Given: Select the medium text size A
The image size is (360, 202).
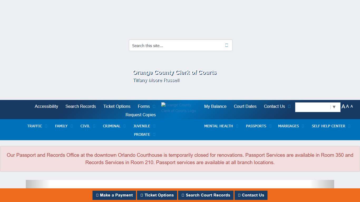Looking at the screenshot, I should click(x=347, y=107).
